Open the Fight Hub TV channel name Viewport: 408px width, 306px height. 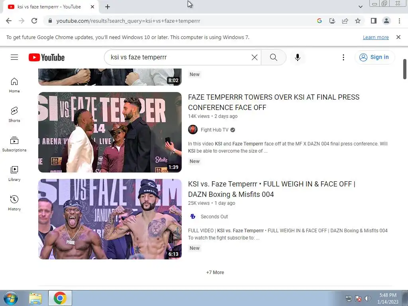point(214,130)
